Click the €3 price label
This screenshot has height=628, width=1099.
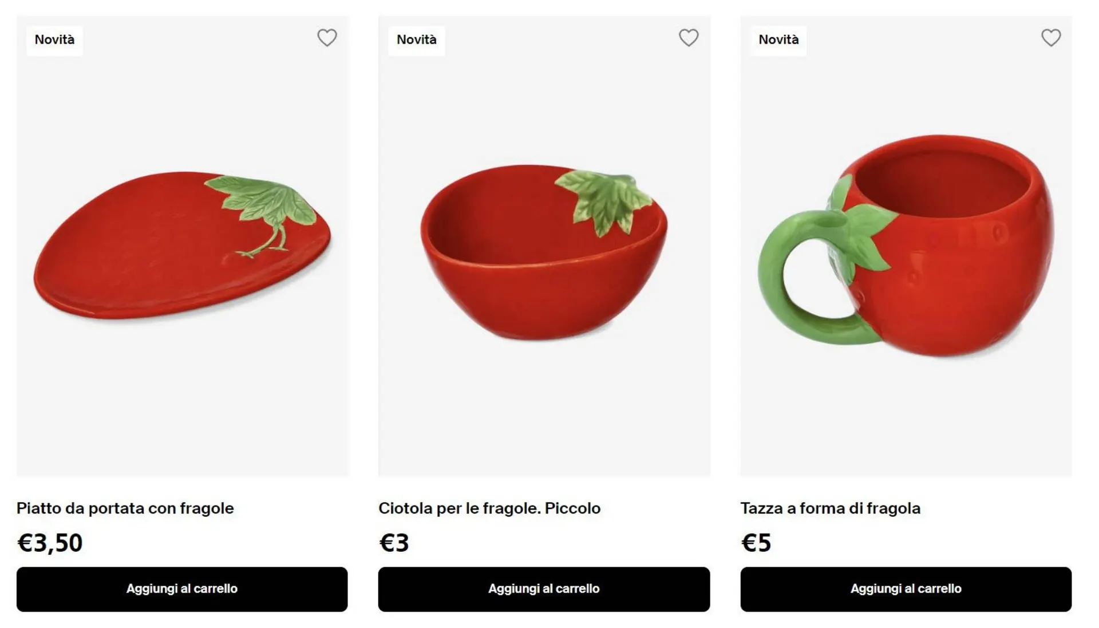[x=394, y=543]
